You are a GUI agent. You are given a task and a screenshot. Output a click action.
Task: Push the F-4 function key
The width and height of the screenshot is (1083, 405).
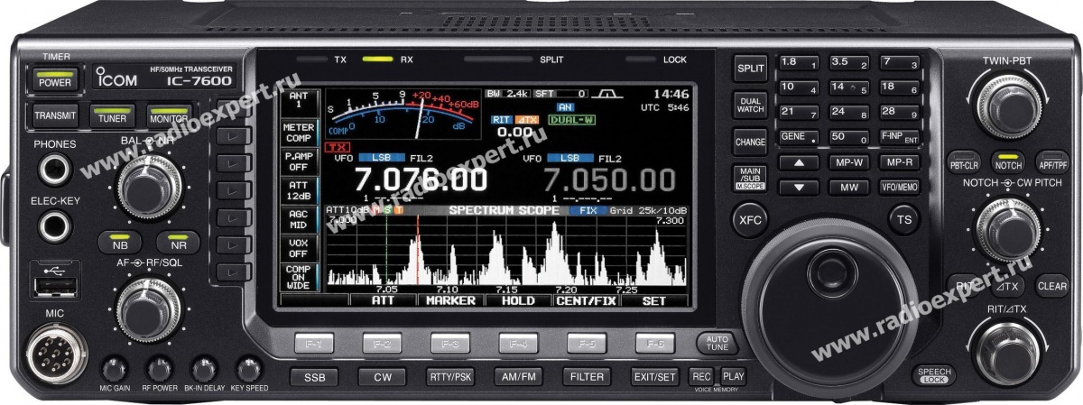519,343
